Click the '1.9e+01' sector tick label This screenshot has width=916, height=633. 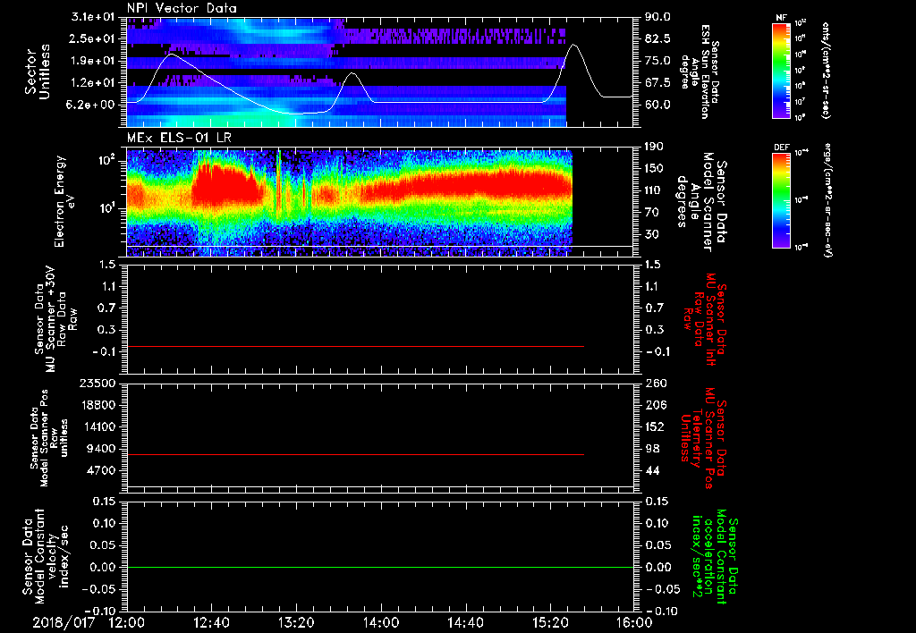pyautogui.click(x=92, y=61)
